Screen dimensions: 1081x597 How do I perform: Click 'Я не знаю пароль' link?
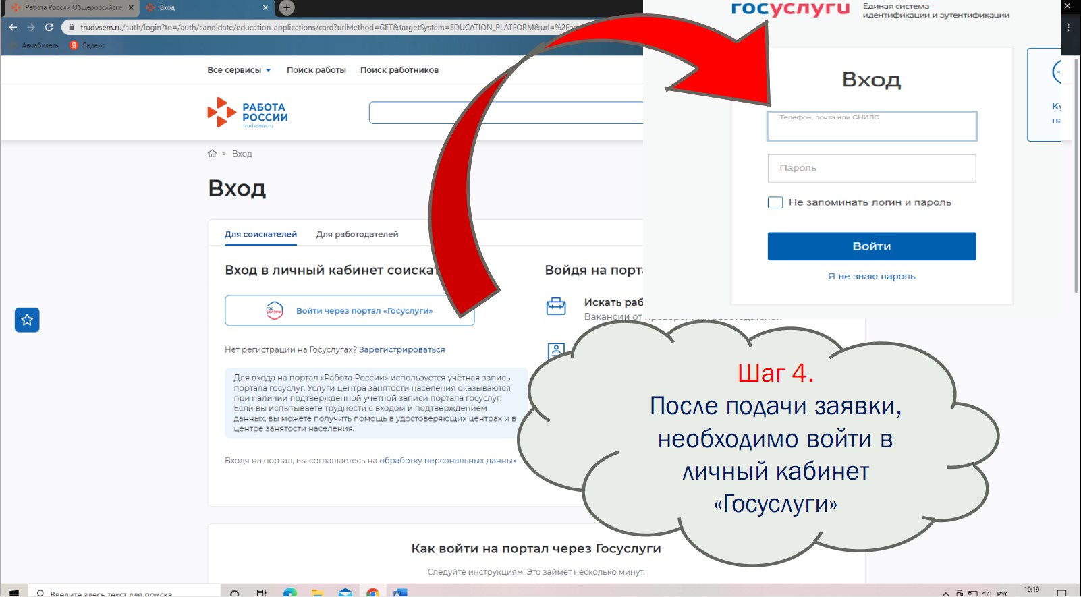pos(871,277)
